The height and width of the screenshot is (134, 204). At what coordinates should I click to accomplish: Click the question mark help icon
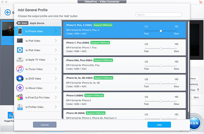pyautogui.click(x=198, y=90)
